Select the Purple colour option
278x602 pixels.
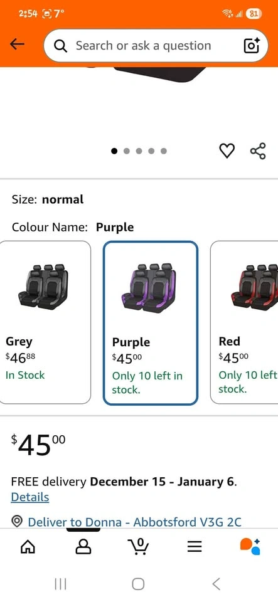(x=151, y=323)
